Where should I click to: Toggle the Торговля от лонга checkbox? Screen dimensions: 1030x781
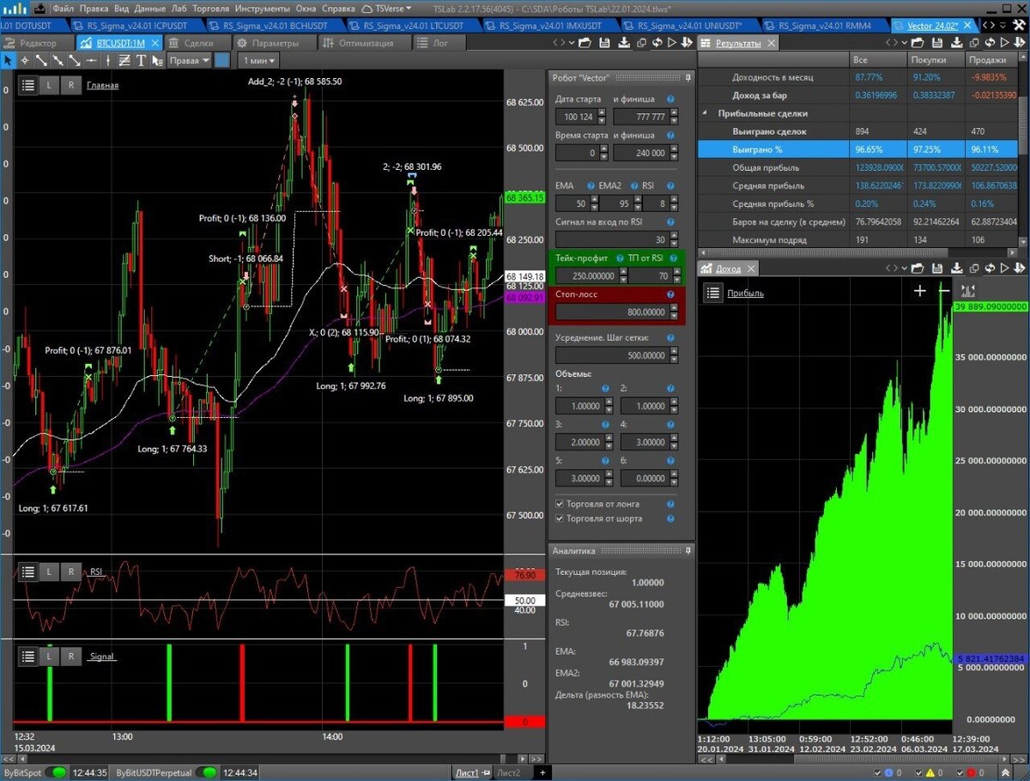pyautogui.click(x=560, y=504)
